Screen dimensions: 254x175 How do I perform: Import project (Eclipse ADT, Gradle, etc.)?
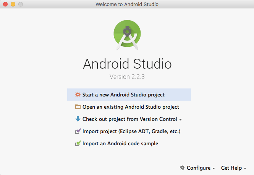129,131
